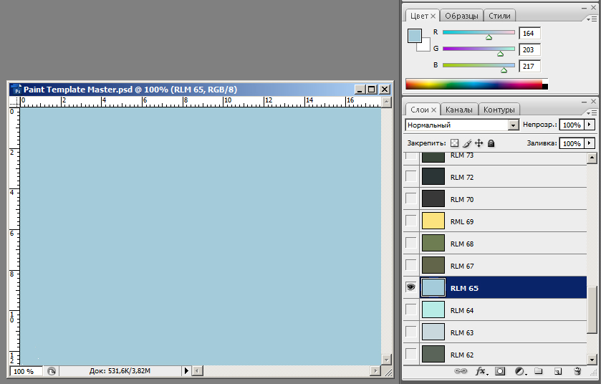This screenshot has width=601, height=384.
Task: Select the RLM 62 layer name
Action: [x=462, y=355]
